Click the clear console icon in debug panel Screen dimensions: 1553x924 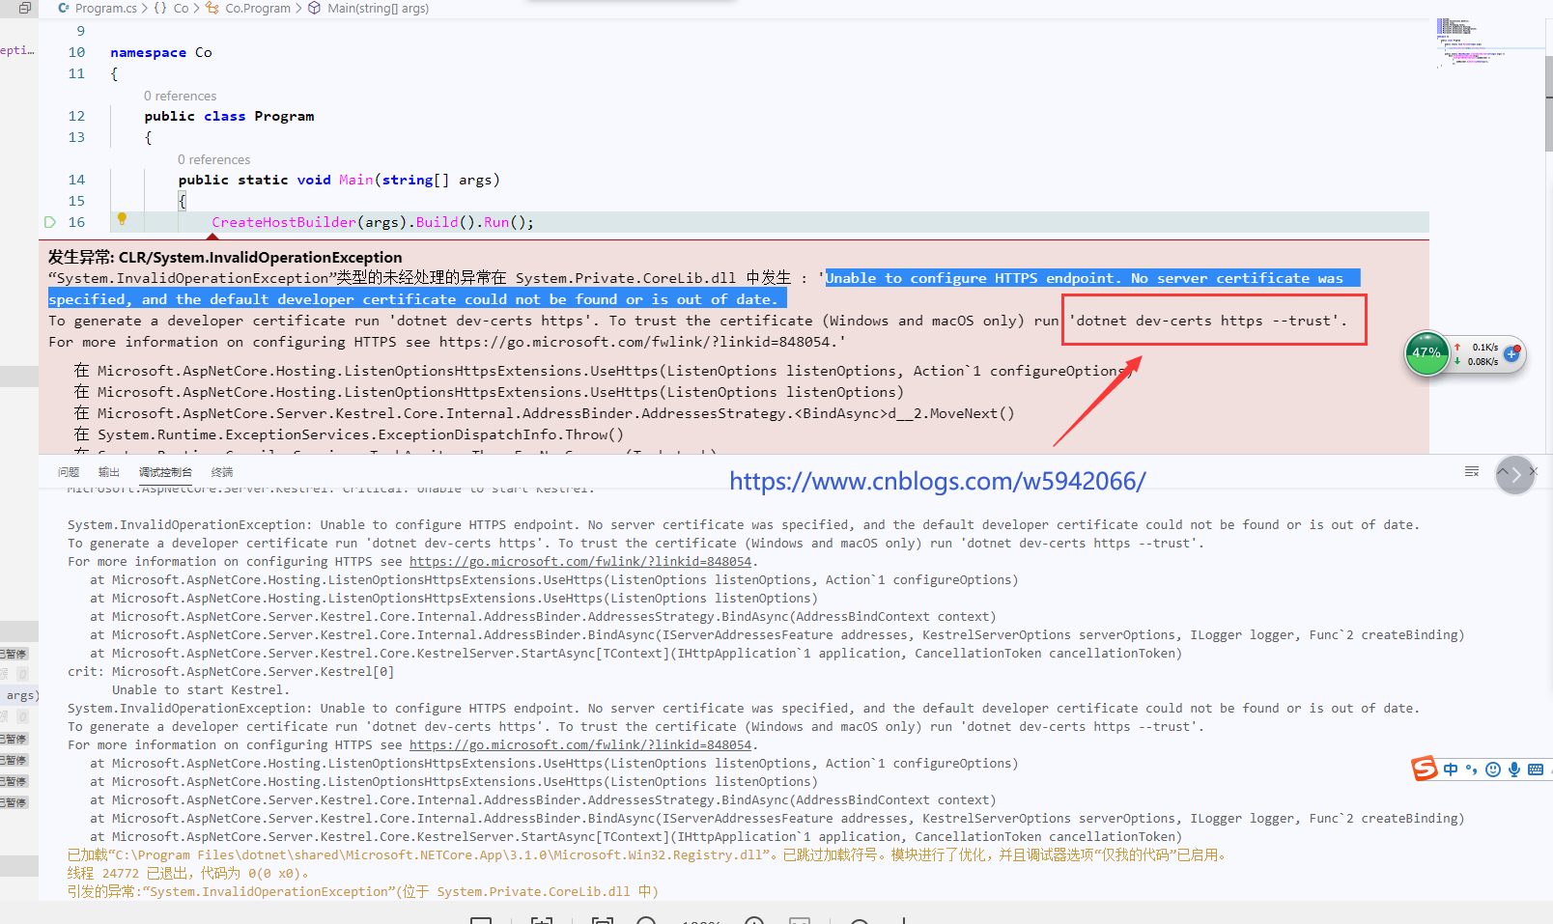[x=1471, y=471]
